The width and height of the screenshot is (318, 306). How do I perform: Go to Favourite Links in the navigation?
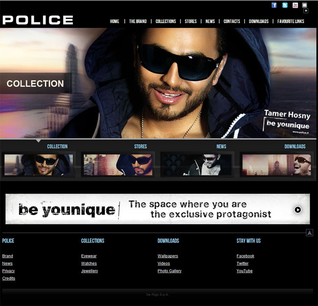pos(291,22)
